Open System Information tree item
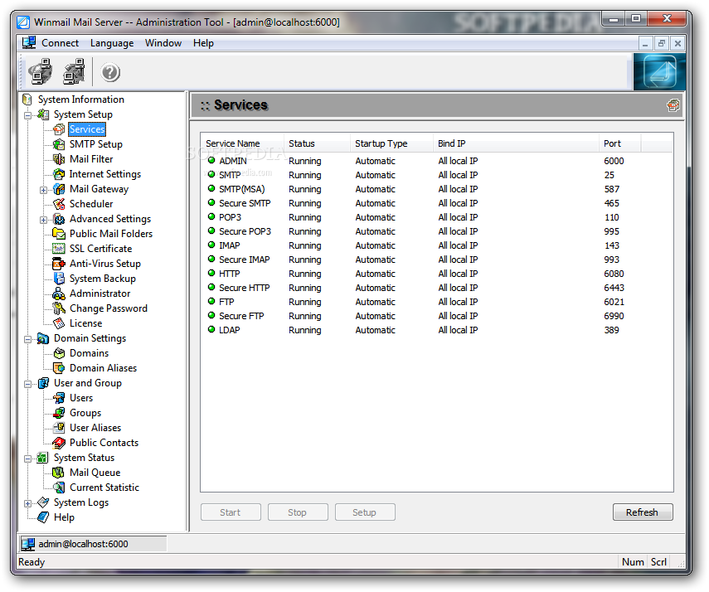The image size is (709, 592). click(81, 99)
